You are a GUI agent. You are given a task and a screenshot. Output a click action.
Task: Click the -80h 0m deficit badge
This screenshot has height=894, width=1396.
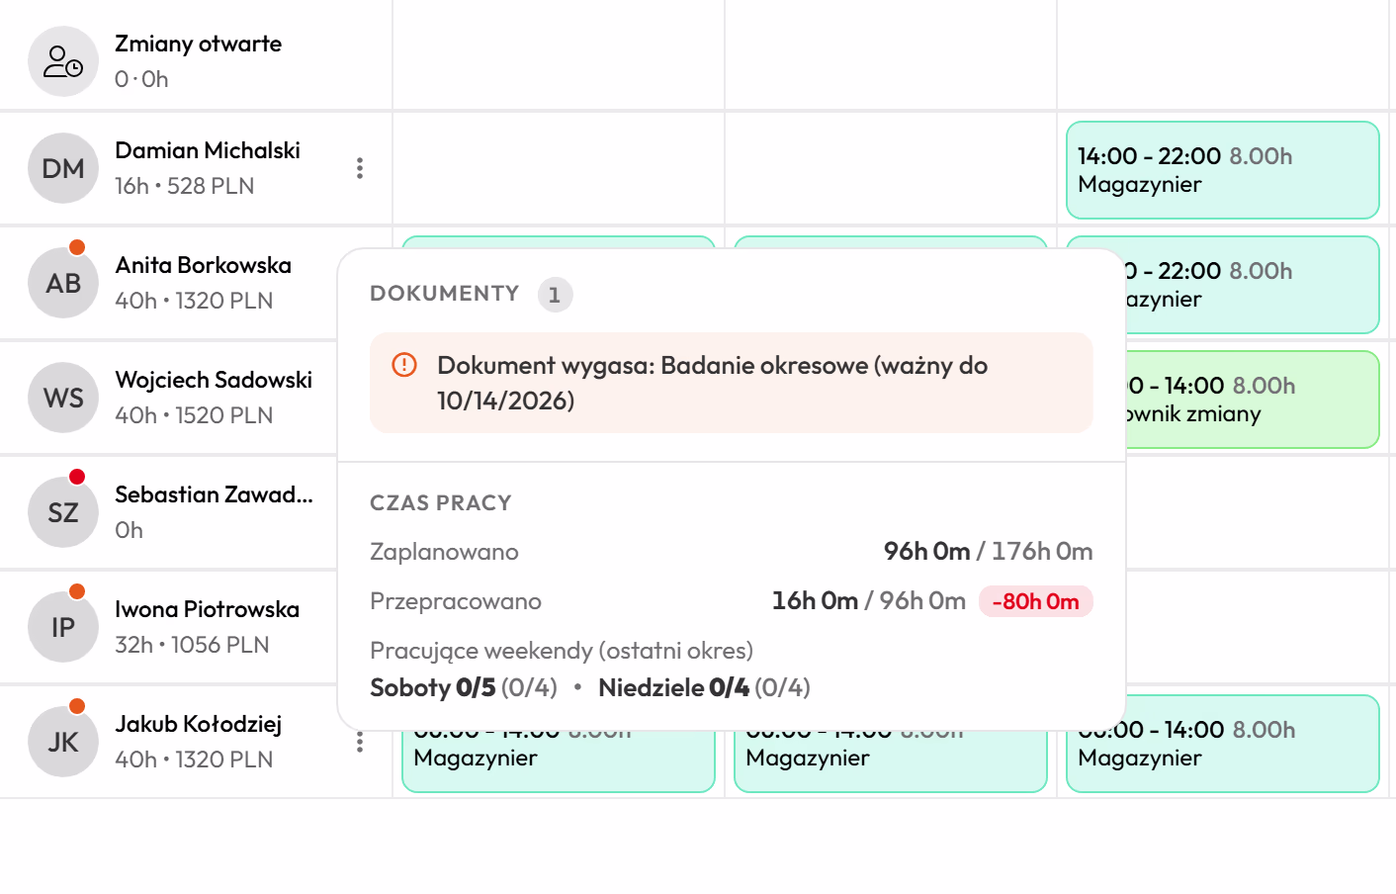pos(1035,601)
